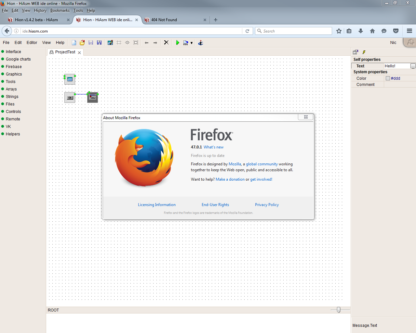
Task: Save project using the floppy disk icon
Action: point(91,43)
